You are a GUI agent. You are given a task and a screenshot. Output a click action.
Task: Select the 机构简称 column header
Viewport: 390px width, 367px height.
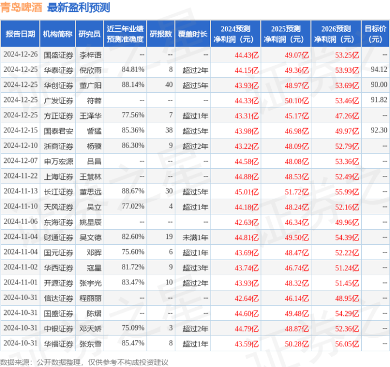tap(57, 34)
